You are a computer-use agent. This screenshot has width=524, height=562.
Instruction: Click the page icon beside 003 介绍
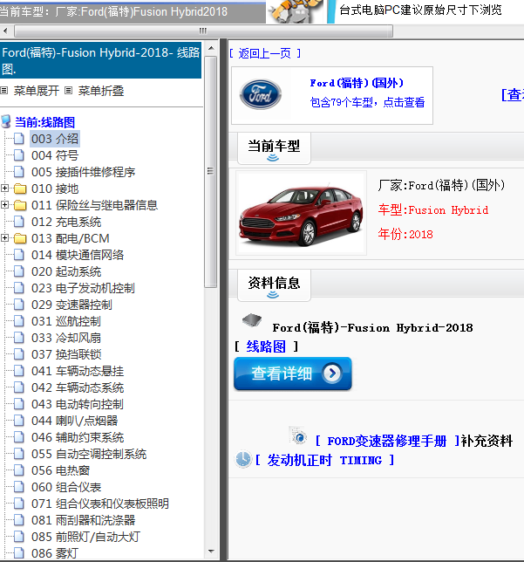tap(19, 139)
